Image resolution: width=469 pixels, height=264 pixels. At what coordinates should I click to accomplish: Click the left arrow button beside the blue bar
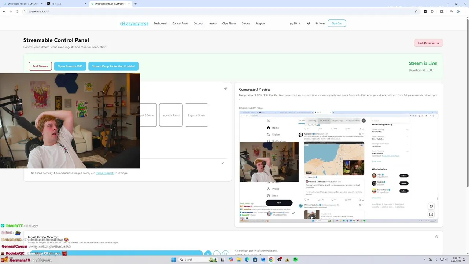[x=217, y=253]
